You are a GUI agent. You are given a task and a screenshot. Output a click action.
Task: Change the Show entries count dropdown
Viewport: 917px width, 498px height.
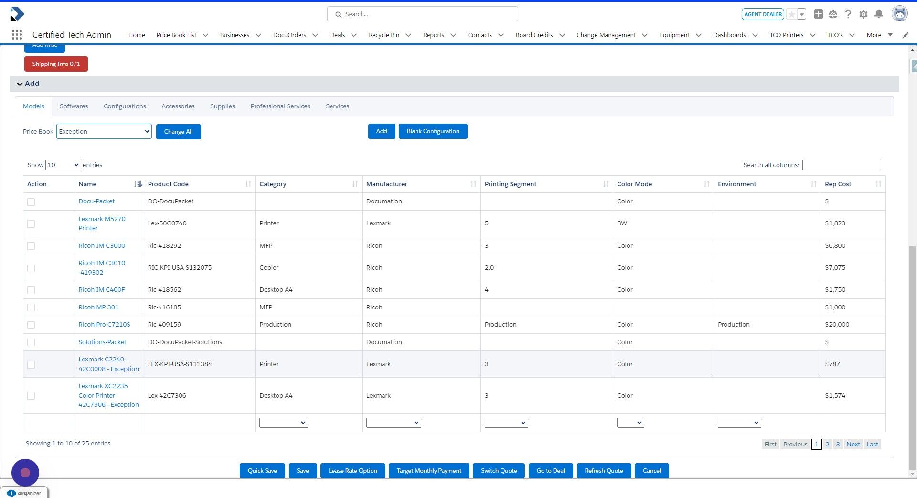point(63,165)
